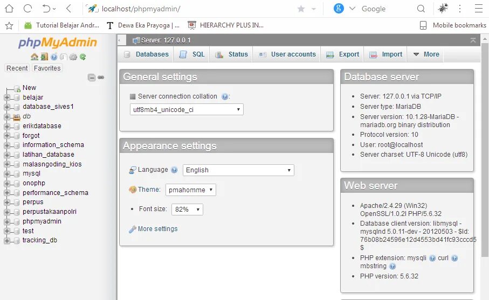Open the Theme dropdown showing pmahomme

[x=190, y=190]
